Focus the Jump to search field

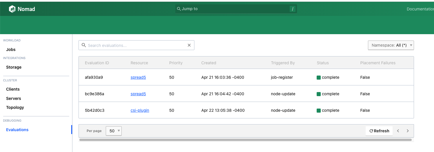point(236,9)
